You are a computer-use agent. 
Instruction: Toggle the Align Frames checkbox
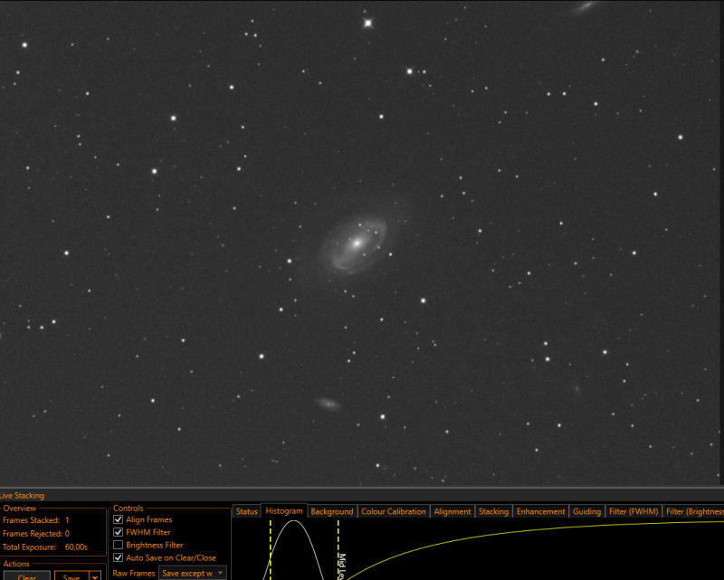pos(119,519)
